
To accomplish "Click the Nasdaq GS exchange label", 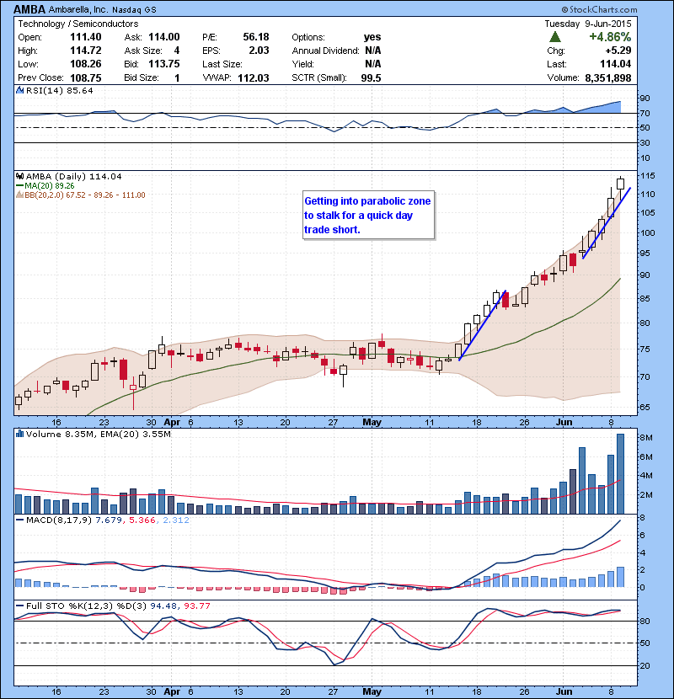I will (x=134, y=10).
